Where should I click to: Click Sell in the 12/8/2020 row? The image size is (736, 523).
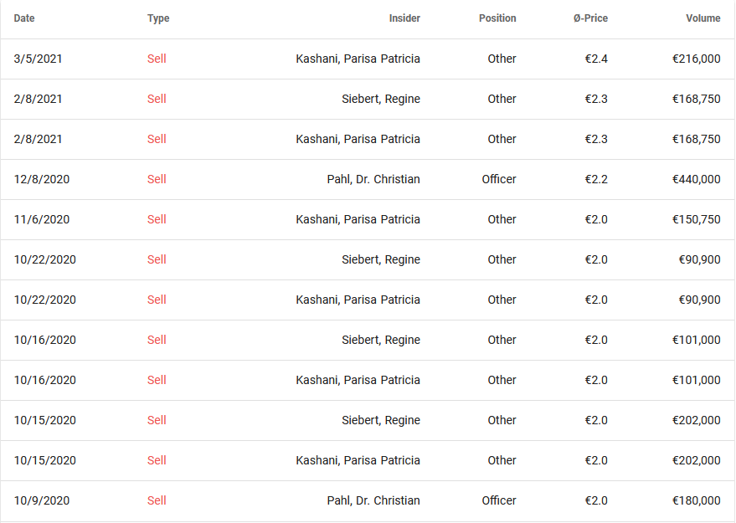click(x=157, y=179)
